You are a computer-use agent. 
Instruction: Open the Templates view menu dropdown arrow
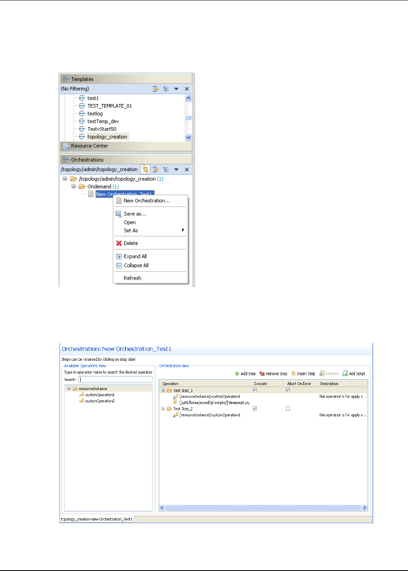(x=176, y=89)
